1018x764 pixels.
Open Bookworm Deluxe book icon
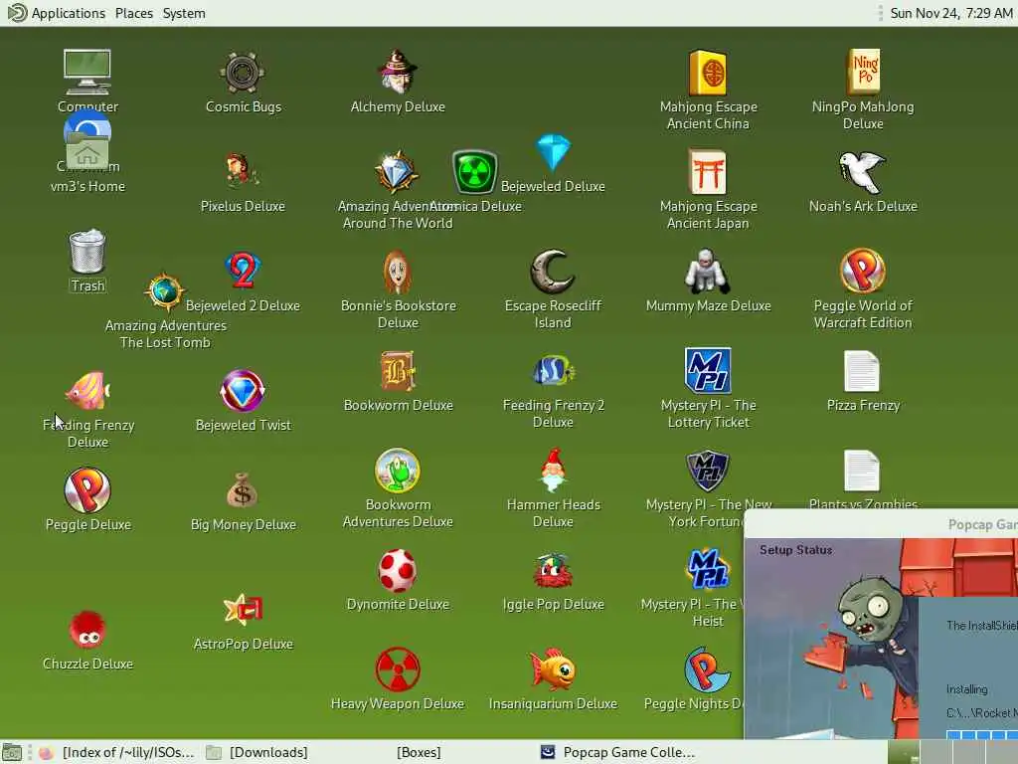tap(398, 371)
